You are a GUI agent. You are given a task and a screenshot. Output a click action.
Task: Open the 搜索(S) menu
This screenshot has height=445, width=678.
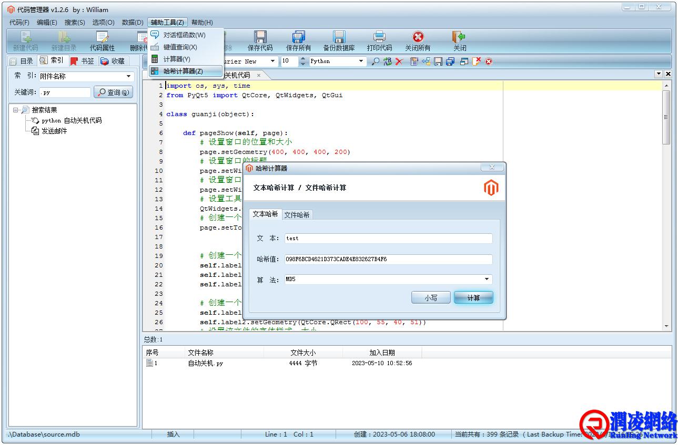(75, 22)
